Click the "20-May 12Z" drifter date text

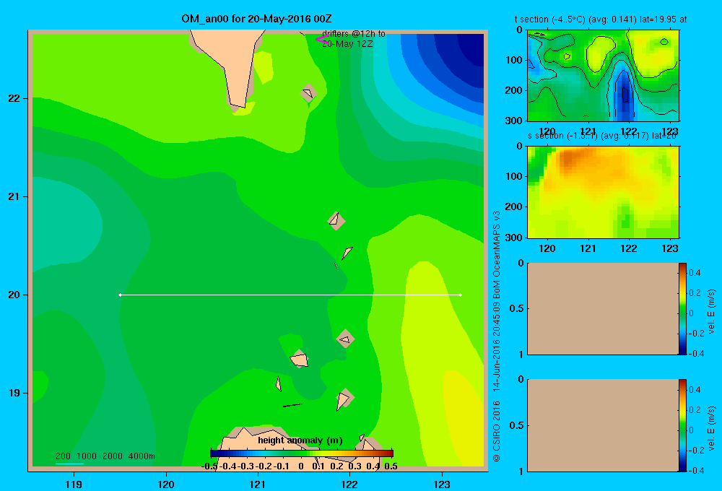[x=348, y=44]
